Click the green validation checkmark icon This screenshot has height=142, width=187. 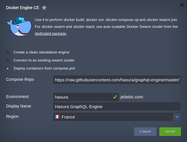(x=115, y=97)
